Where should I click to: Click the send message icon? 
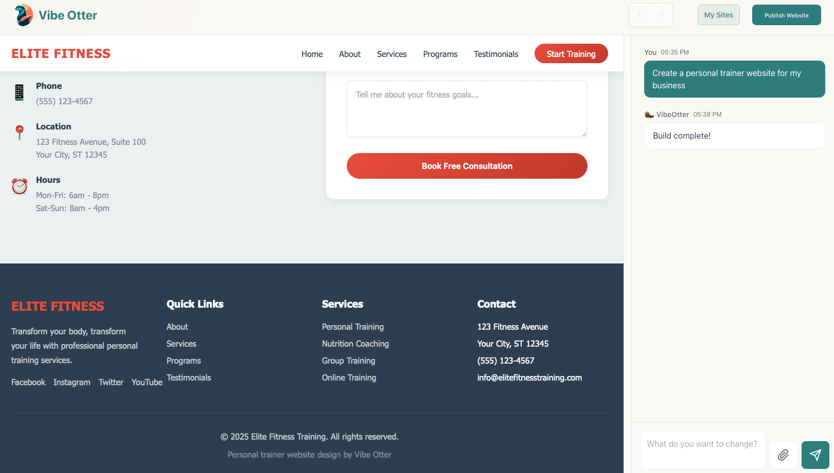coord(815,455)
